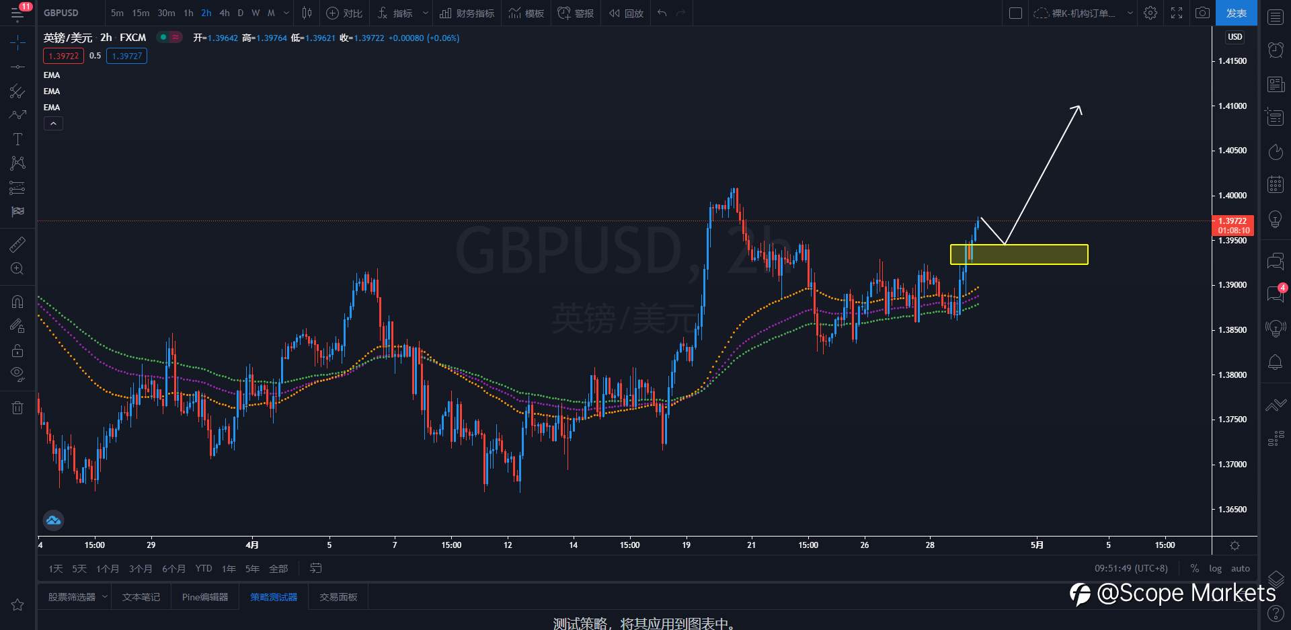The height and width of the screenshot is (630, 1291).
Task: Expand indicator favorites dropdown arrow
Action: pyautogui.click(x=425, y=13)
